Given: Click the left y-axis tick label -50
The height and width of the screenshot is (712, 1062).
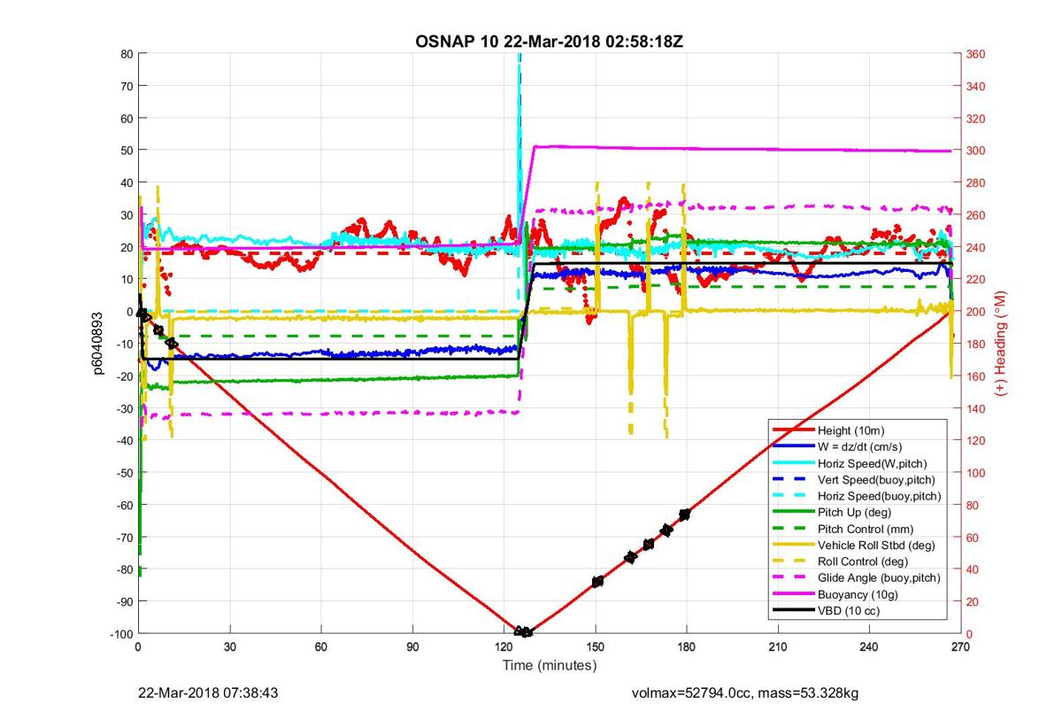Looking at the screenshot, I should click(x=125, y=473).
